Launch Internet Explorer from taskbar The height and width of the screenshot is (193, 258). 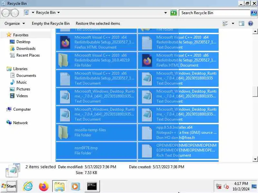[x=28, y=186]
